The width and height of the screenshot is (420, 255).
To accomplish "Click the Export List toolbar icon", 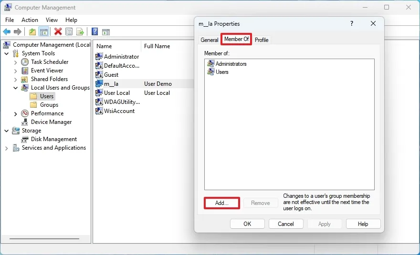I will click(80, 32).
